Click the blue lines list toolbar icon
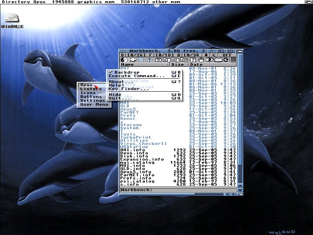The width and height of the screenshot is (313, 235). [x=141, y=60]
